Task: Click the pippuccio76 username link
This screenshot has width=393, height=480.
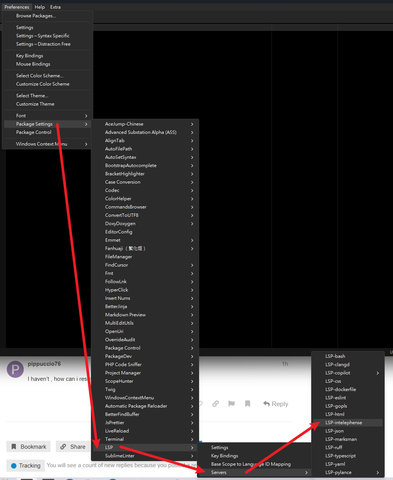Action: pyautogui.click(x=44, y=364)
